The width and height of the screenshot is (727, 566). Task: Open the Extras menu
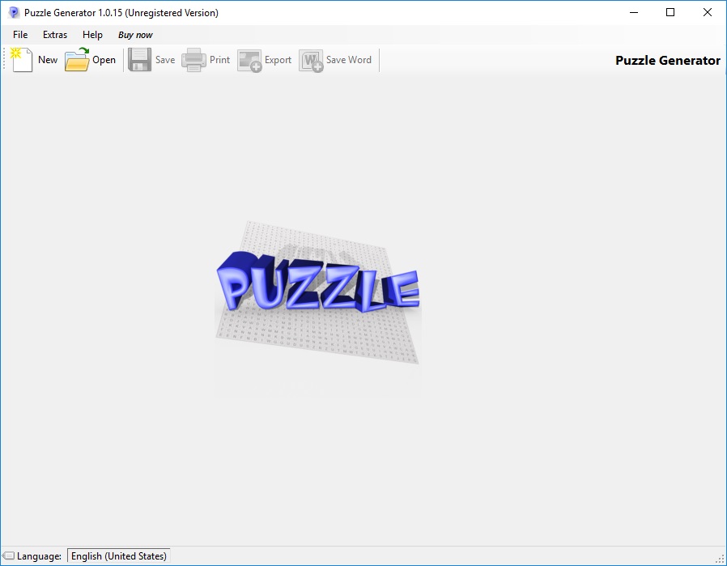pyautogui.click(x=55, y=35)
